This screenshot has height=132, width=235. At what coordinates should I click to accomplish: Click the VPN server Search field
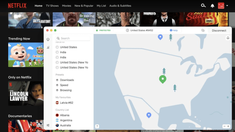coord(73,38)
